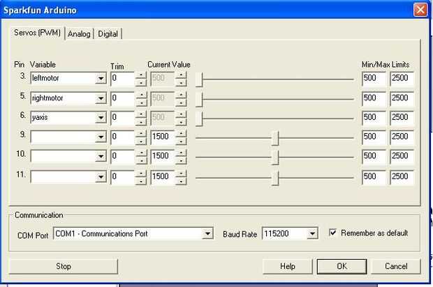Image resolution: width=433 pixels, height=287 pixels.
Task: Click the pin 10 slider handle
Action: (275, 157)
